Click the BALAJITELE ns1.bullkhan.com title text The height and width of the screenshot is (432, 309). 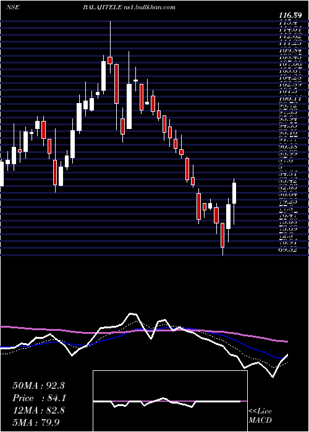tap(129, 7)
